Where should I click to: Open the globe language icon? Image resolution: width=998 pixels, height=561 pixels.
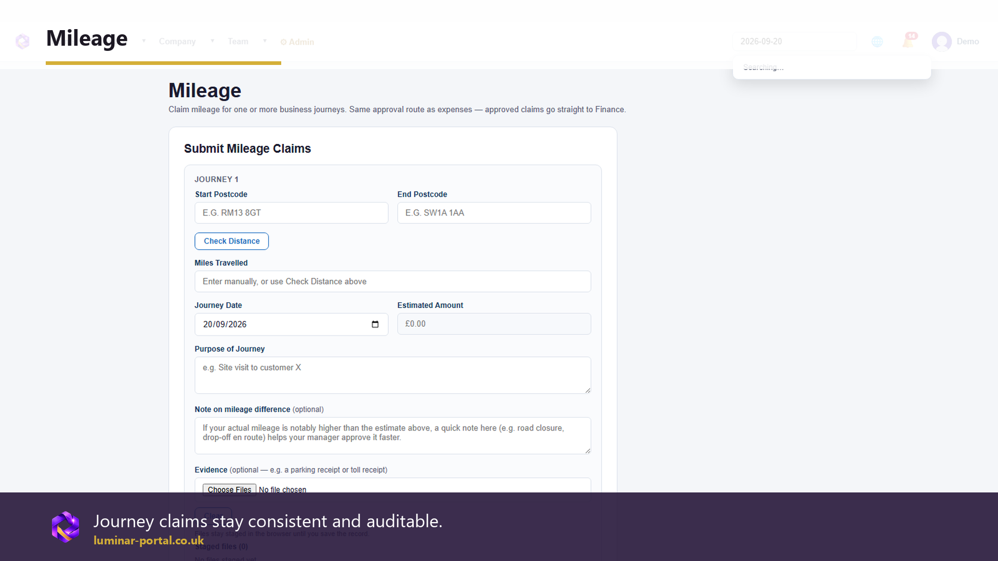pyautogui.click(x=877, y=42)
